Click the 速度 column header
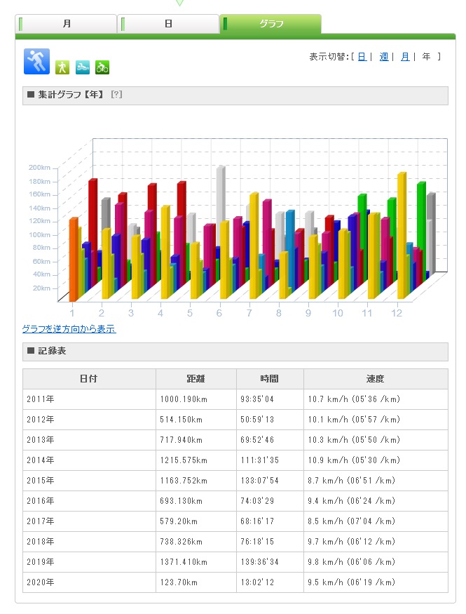Image resolution: width=466 pixels, height=614 pixels. pos(376,379)
